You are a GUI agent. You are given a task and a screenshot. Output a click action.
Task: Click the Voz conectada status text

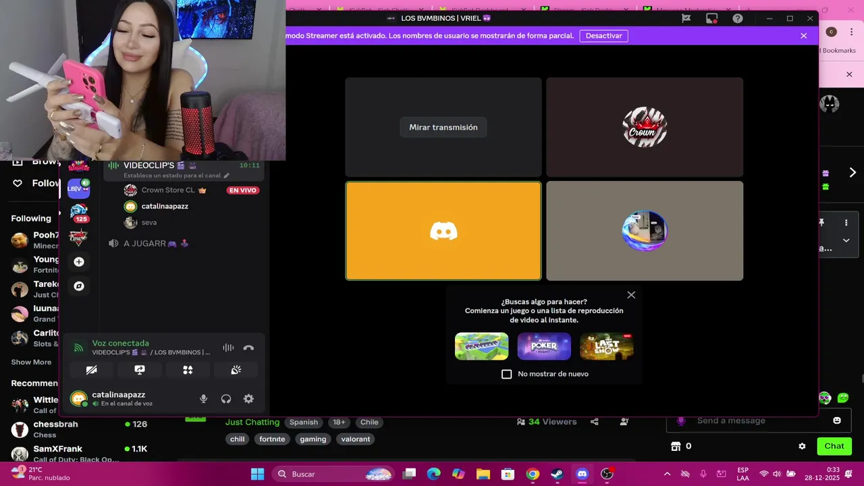click(x=120, y=343)
